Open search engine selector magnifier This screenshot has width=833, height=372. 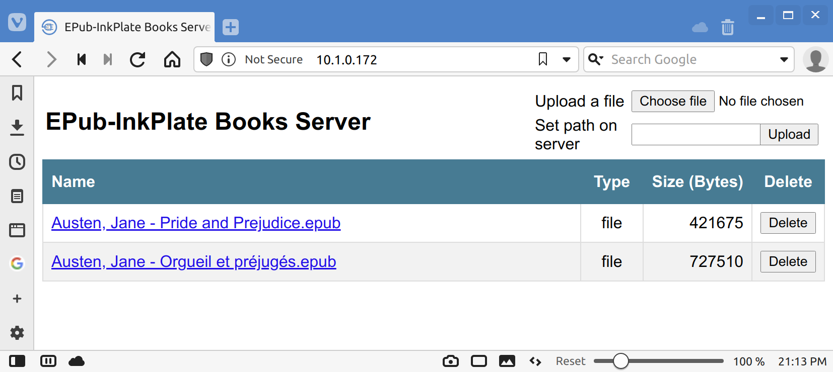click(x=596, y=59)
